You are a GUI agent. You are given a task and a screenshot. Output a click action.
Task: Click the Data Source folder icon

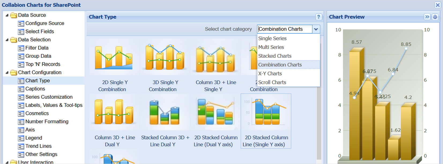[14, 15]
